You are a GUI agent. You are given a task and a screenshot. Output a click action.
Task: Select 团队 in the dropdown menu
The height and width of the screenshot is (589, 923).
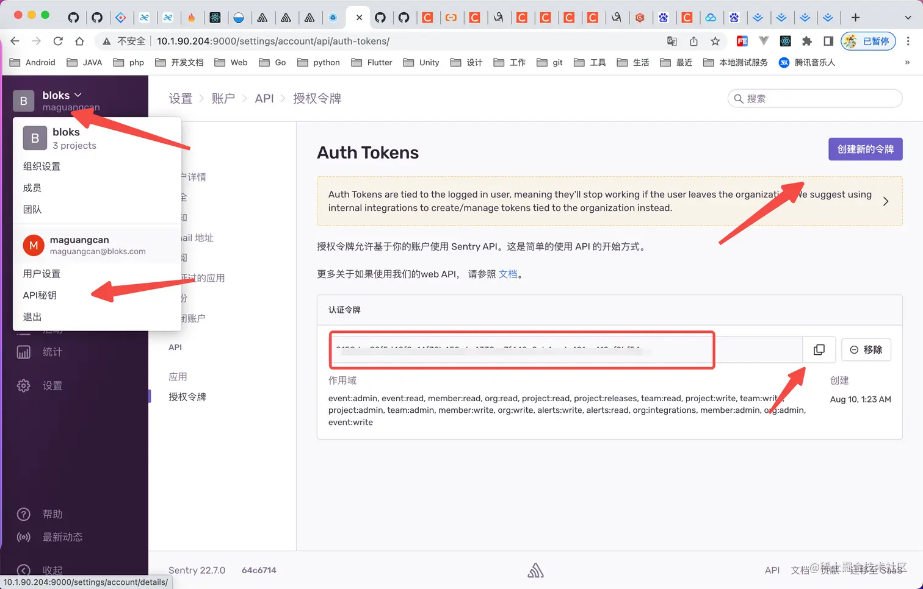(32, 209)
